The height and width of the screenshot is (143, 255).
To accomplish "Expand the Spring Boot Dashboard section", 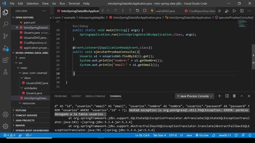I will pos(31,130).
